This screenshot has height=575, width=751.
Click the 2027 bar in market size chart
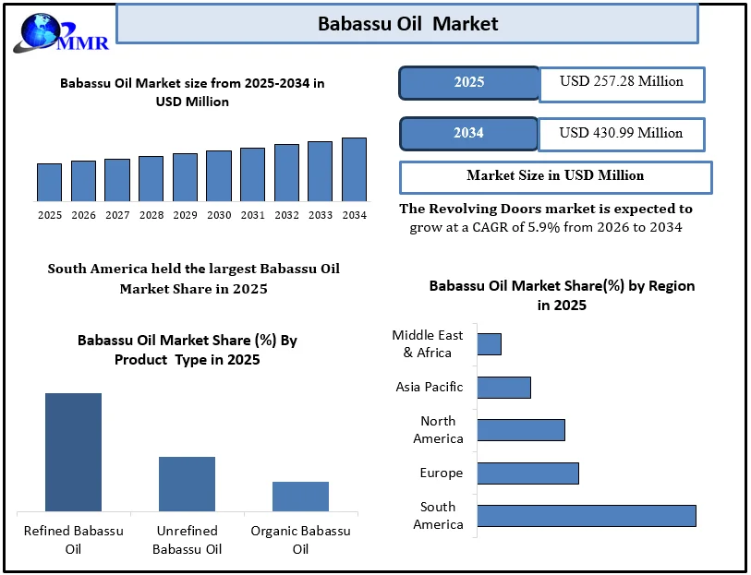(x=117, y=180)
